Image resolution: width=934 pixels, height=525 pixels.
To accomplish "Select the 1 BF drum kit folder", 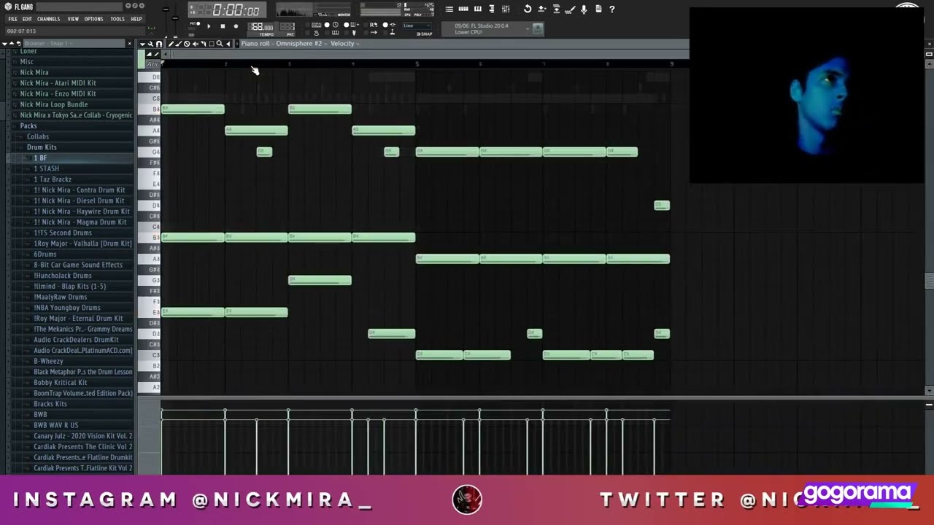I will click(x=40, y=158).
